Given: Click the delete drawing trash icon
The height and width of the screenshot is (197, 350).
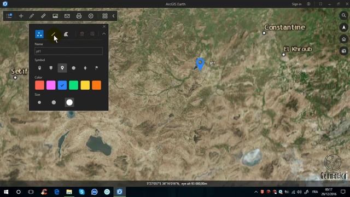Looking at the screenshot, I should click(82, 34).
